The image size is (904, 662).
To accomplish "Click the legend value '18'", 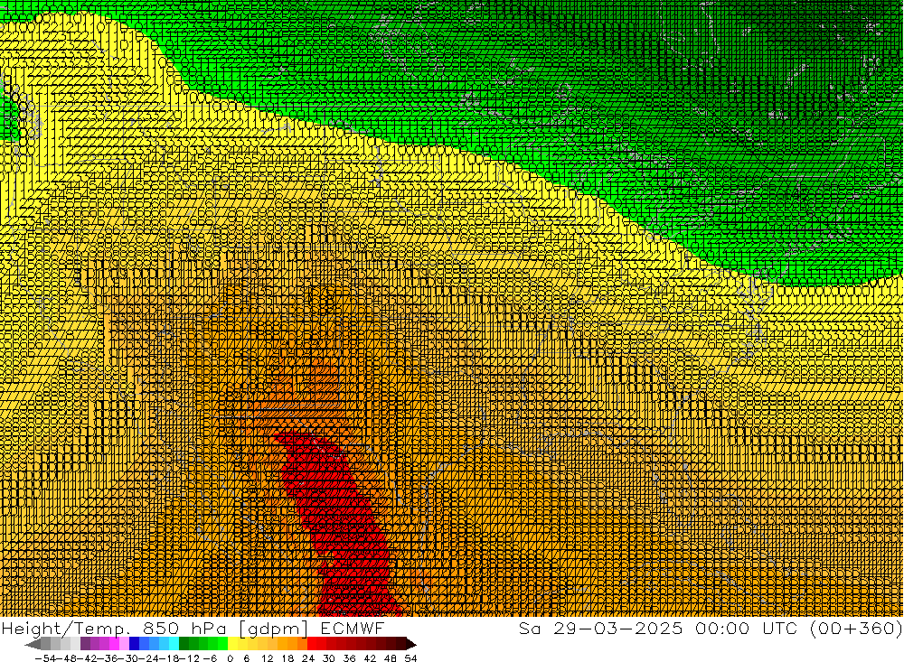I will (x=287, y=658).
